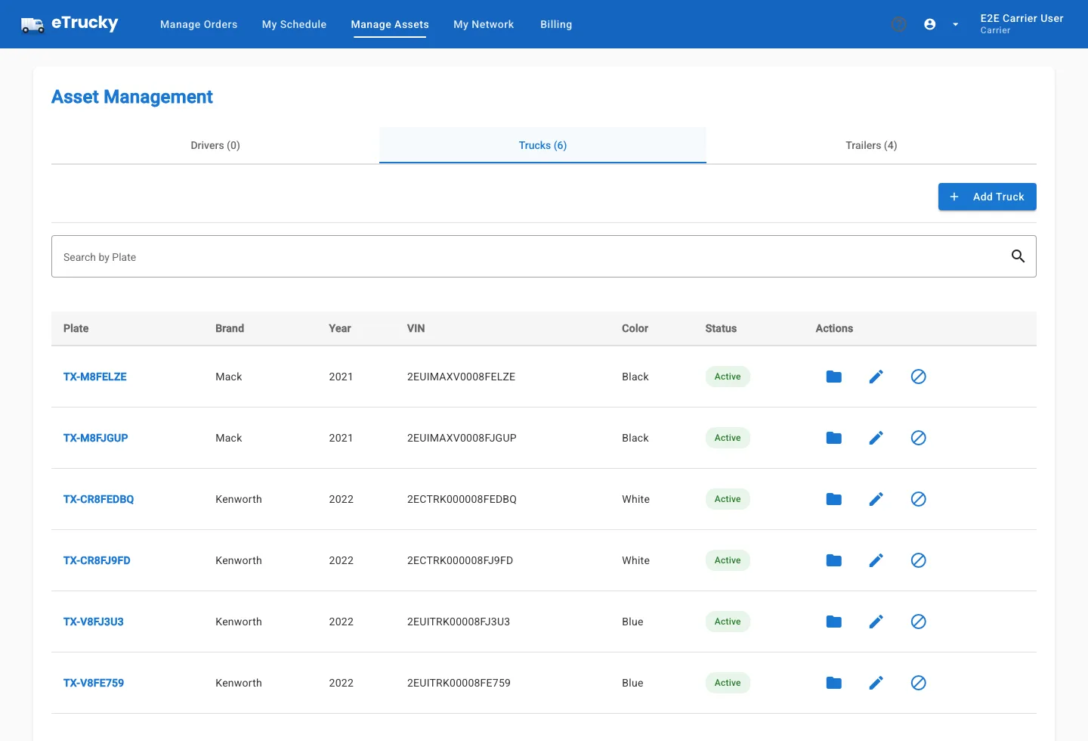
Task: Deactivate truck TX-M8FJGUP
Action: click(919, 438)
